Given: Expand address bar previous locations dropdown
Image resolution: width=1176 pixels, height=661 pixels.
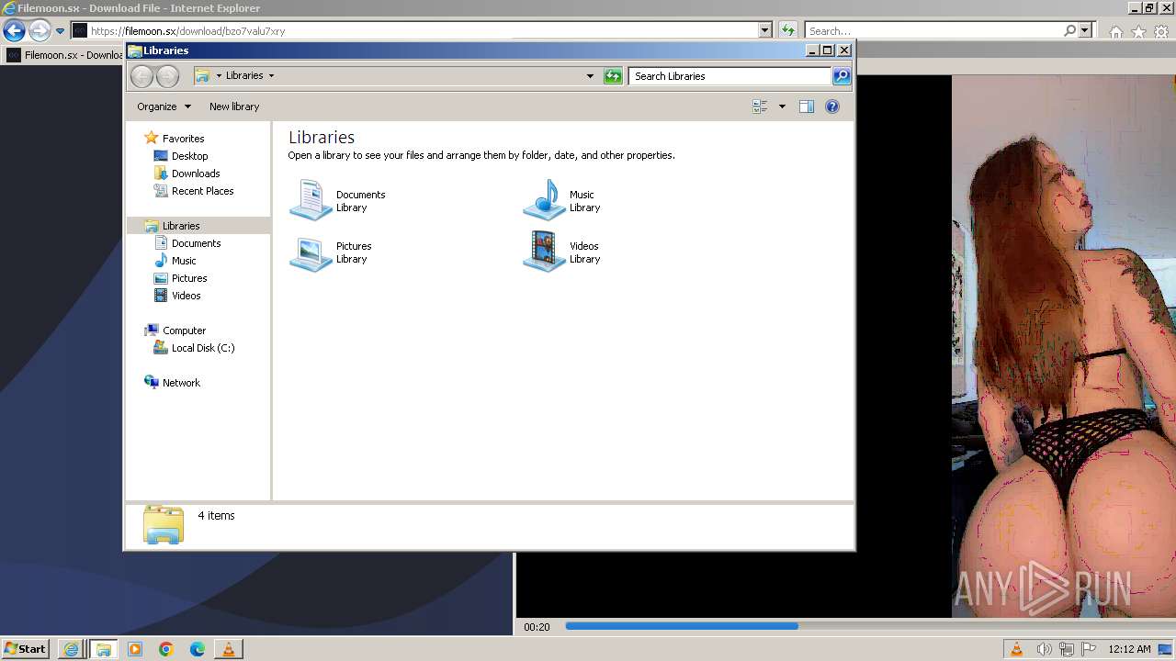Looking at the screenshot, I should [x=590, y=76].
